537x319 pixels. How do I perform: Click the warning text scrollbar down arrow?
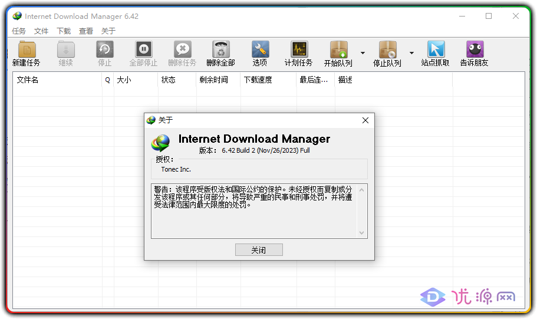[362, 233]
